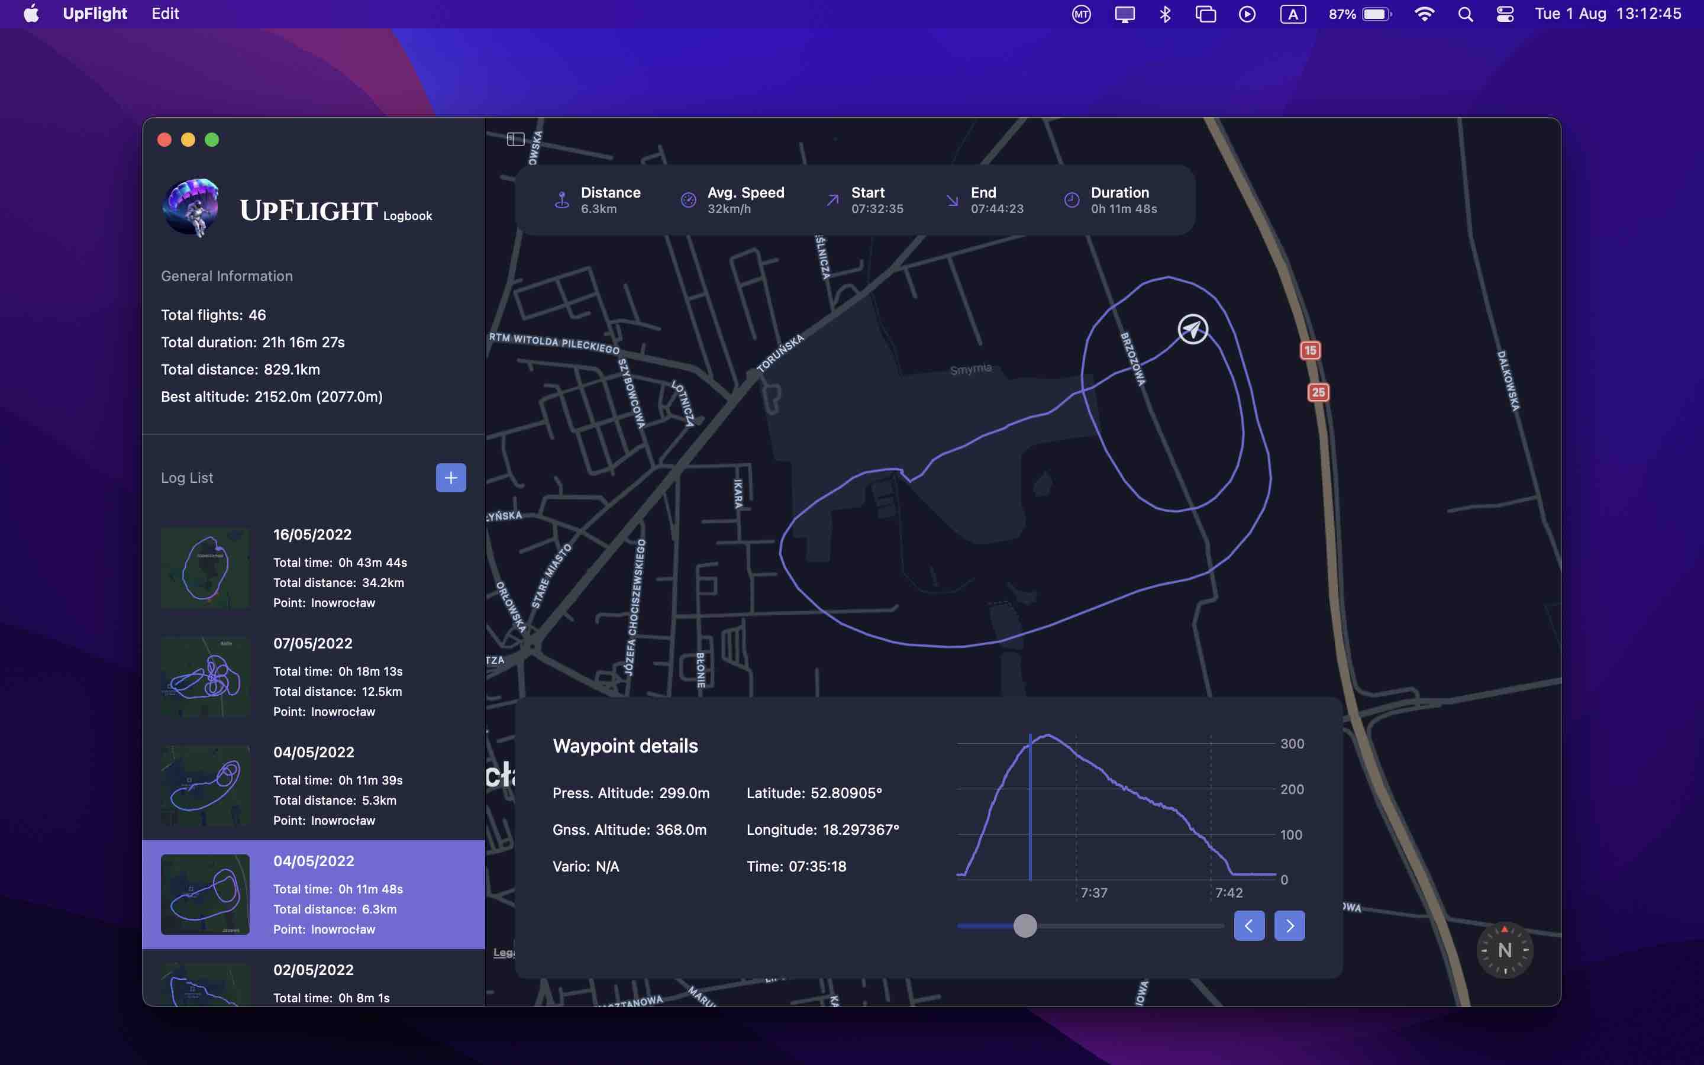Click the 16/05/2022 flight map thumbnail
Screen dimensions: 1704x1065
point(205,569)
